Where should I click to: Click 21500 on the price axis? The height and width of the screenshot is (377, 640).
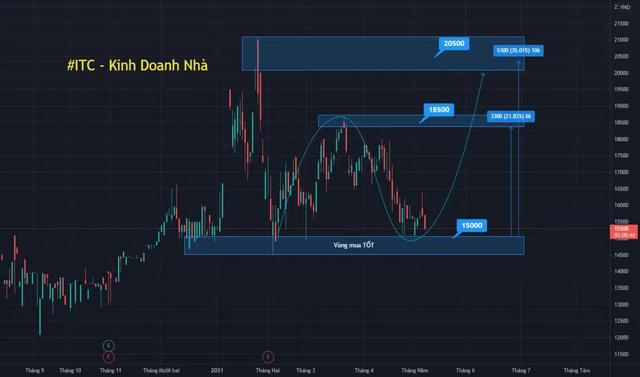point(621,23)
